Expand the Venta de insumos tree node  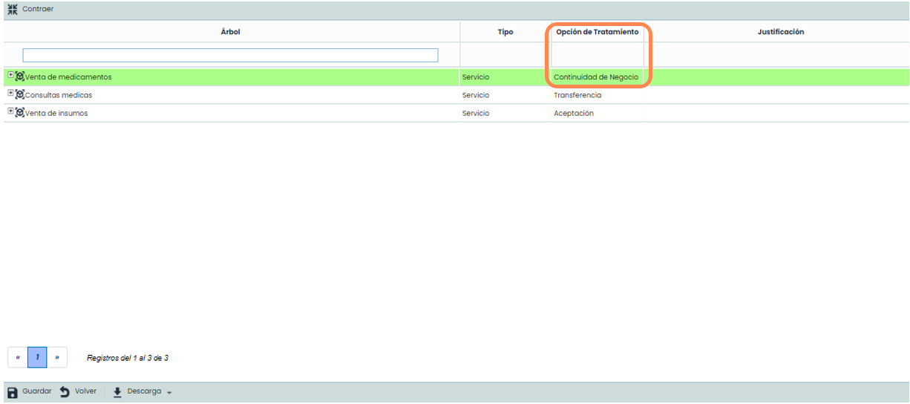pyautogui.click(x=10, y=111)
